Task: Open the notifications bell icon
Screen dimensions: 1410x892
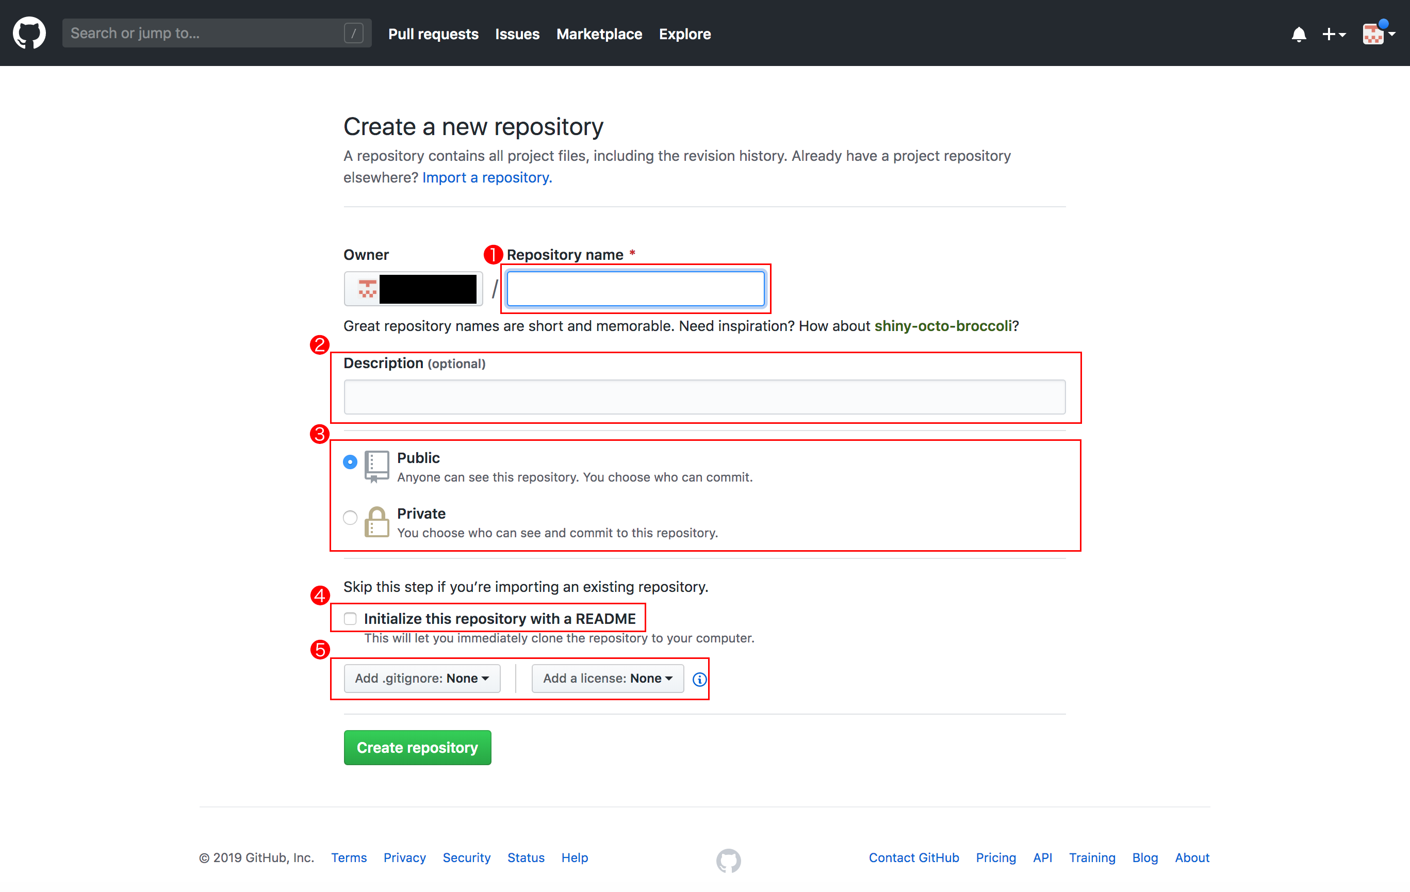Action: tap(1298, 35)
